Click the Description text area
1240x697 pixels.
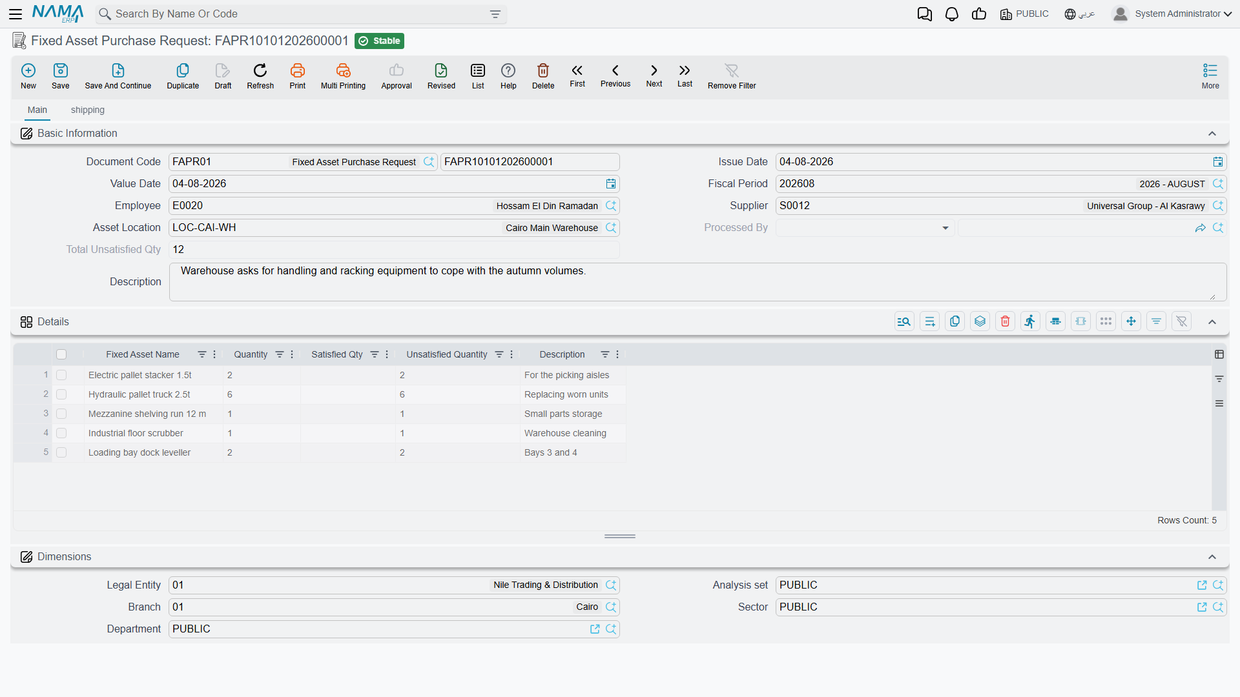(x=697, y=282)
